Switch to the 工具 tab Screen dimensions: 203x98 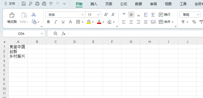[183, 4]
